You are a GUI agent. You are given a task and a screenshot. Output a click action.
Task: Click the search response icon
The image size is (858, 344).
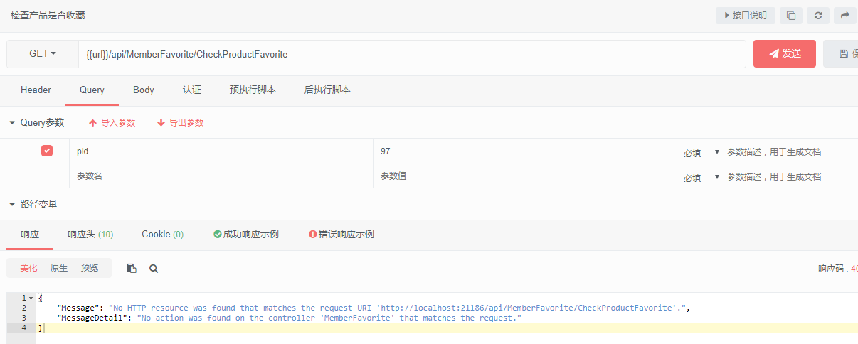(154, 269)
